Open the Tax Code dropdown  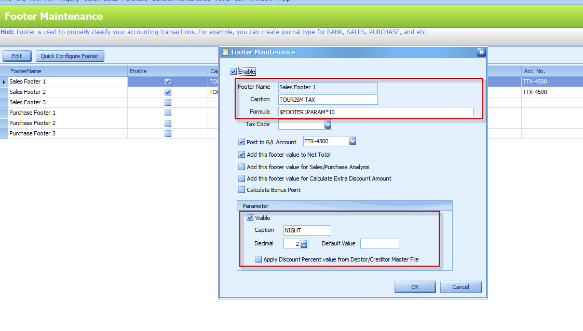click(328, 125)
